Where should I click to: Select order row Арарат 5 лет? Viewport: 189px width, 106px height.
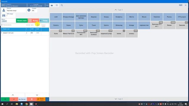point(25,33)
